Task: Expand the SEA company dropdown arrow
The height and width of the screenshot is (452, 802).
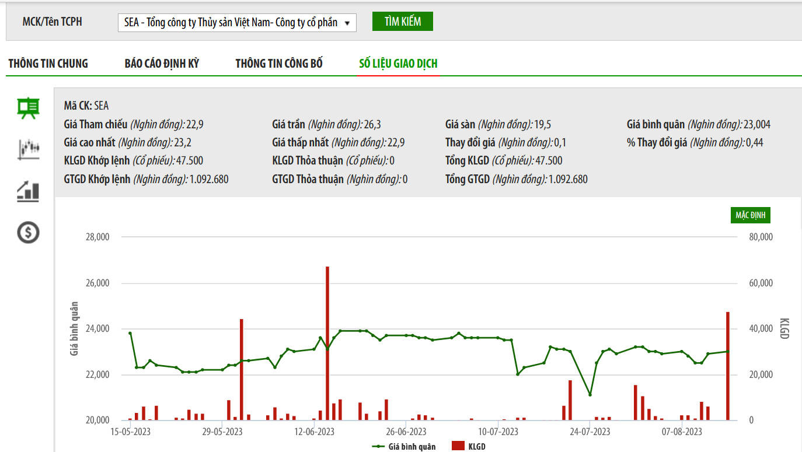Action: 347,23
